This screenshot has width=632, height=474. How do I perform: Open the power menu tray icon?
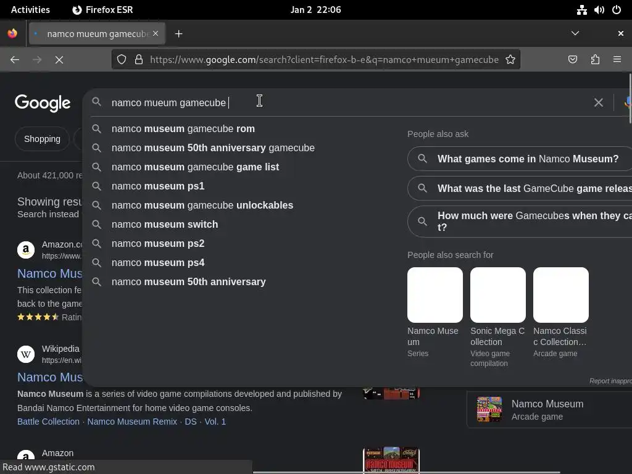coord(617,10)
